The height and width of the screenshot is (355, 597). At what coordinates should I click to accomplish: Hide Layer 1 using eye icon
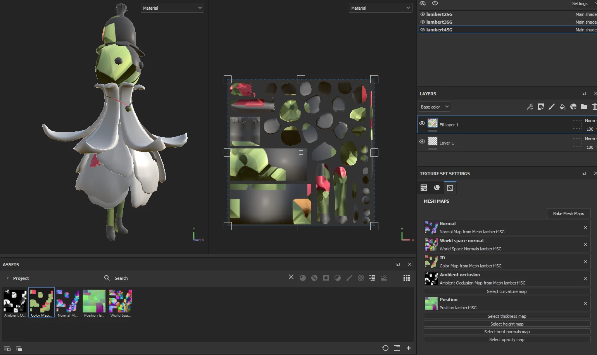(422, 141)
